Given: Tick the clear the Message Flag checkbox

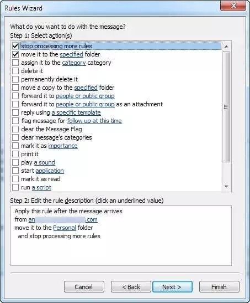Looking at the screenshot, I should point(15,129).
